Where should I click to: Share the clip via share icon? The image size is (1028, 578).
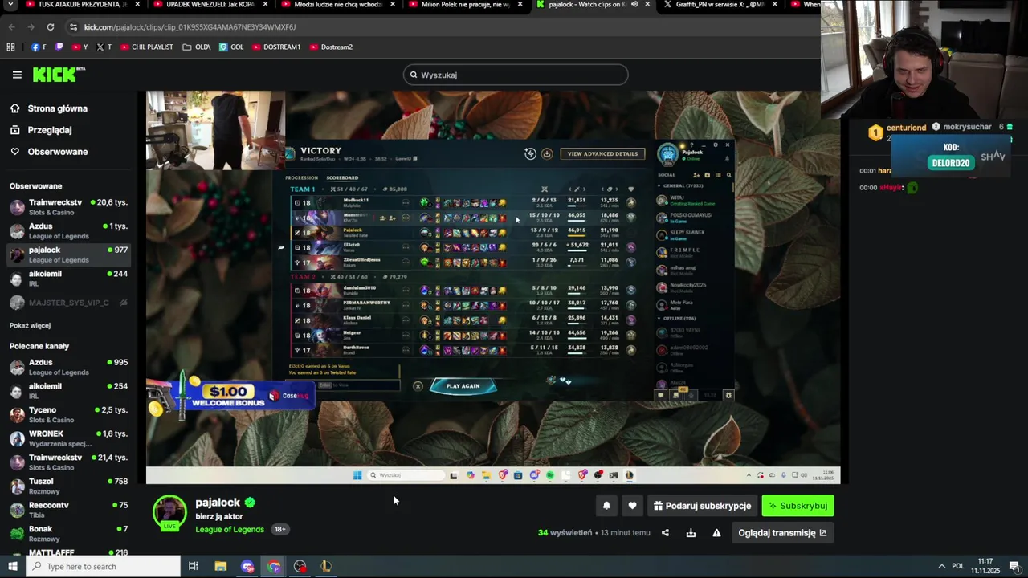pos(665,532)
